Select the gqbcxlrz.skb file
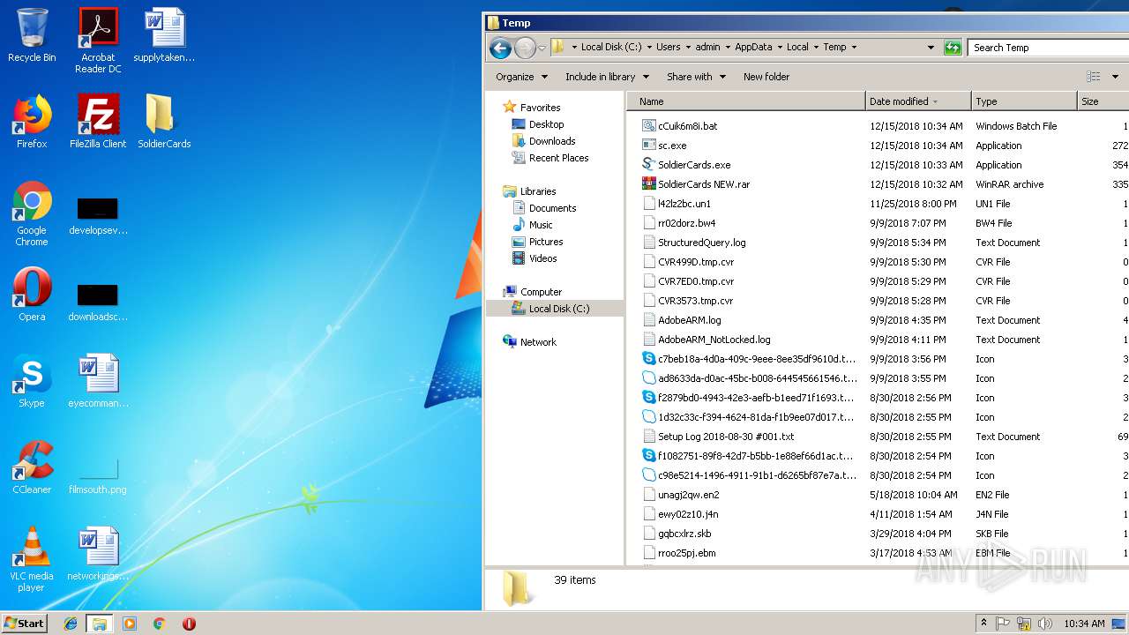The width and height of the screenshot is (1129, 635). pyautogui.click(x=677, y=534)
